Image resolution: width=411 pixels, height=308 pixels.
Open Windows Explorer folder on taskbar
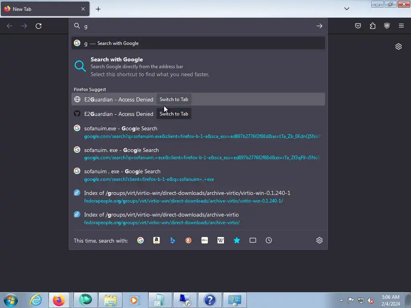pyautogui.click(x=110, y=300)
